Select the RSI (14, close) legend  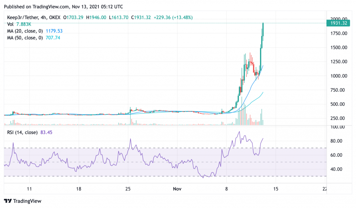pyautogui.click(x=22, y=132)
